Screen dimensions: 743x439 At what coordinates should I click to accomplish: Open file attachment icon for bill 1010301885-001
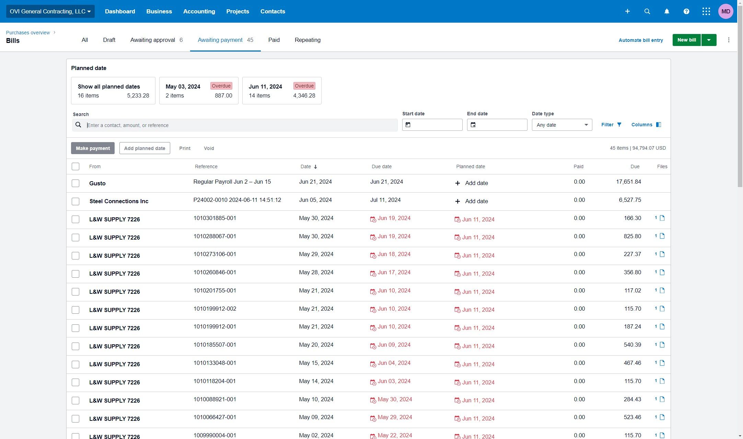click(662, 218)
